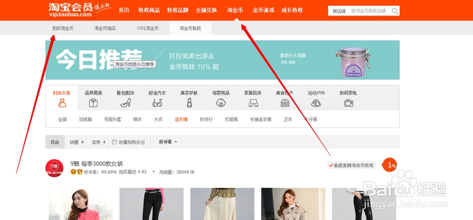Click the gold crown seller rating icons
The width and height of the screenshot is (473, 220).
[76, 172]
